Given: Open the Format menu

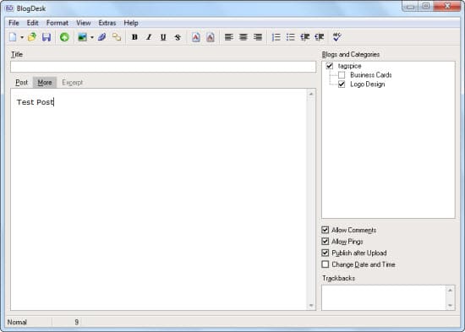Looking at the screenshot, I should tap(57, 23).
